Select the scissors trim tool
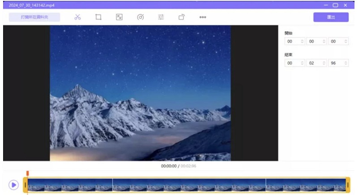358x195 pixels. pyautogui.click(x=77, y=17)
